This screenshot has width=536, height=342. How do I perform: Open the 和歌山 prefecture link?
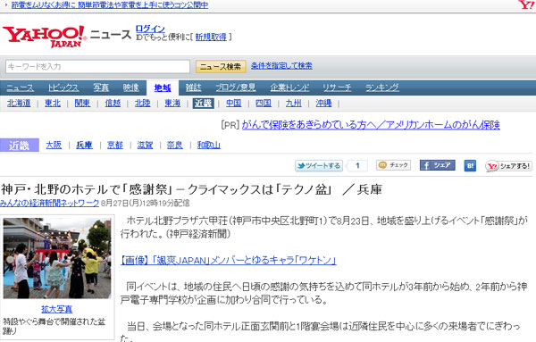click(209, 146)
